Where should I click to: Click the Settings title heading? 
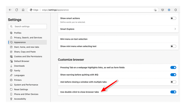pyautogui.click(x=15, y=20)
